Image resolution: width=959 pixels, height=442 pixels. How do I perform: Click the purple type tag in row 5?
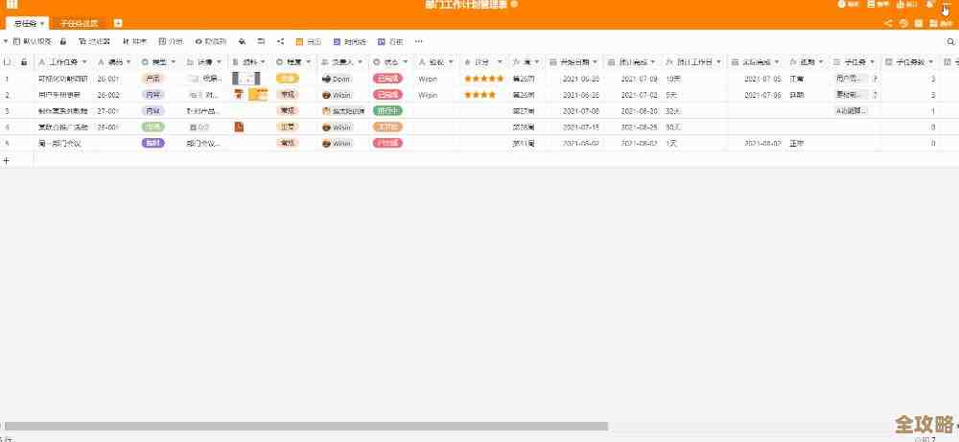(x=152, y=143)
